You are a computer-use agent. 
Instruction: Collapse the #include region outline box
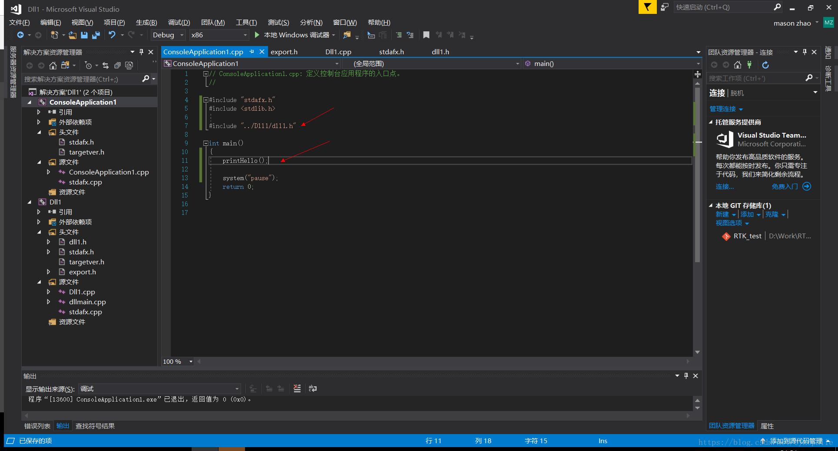pos(206,100)
